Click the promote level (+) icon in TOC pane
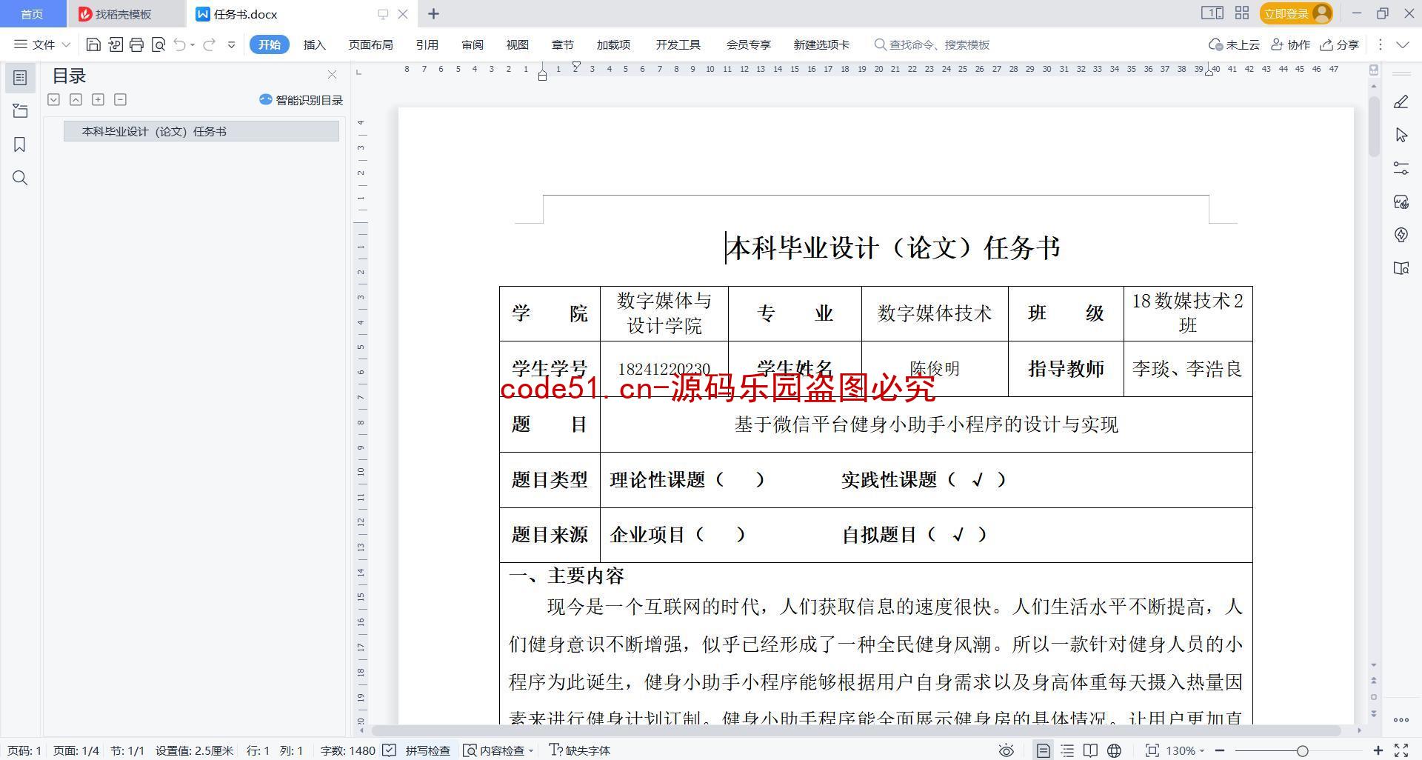The width and height of the screenshot is (1422, 760). [98, 99]
